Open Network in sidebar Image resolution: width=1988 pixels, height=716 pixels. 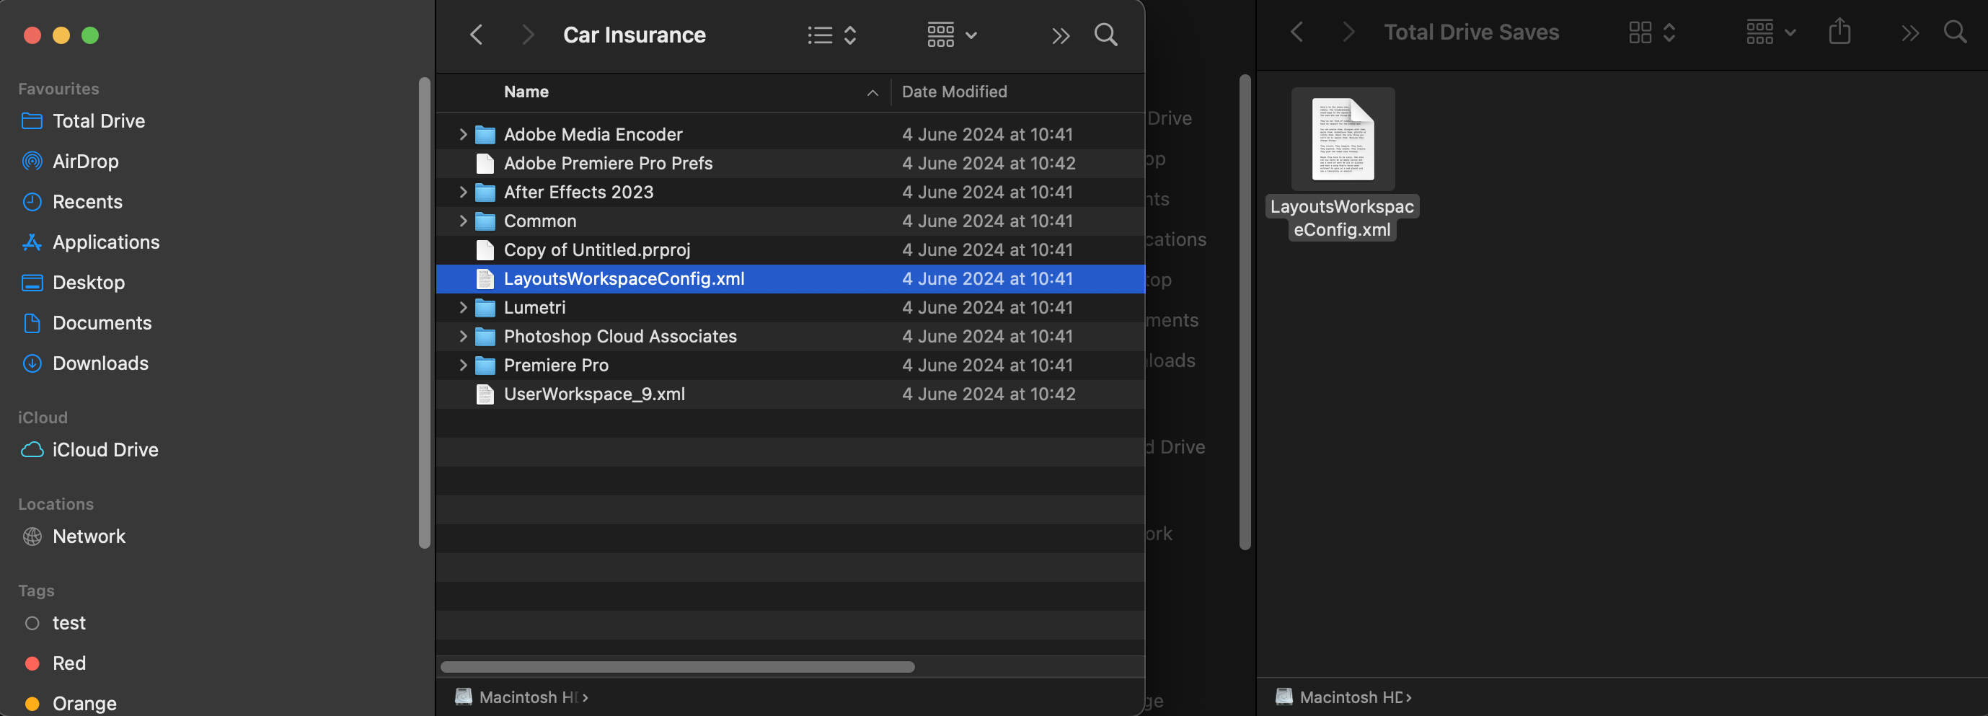pos(89,536)
